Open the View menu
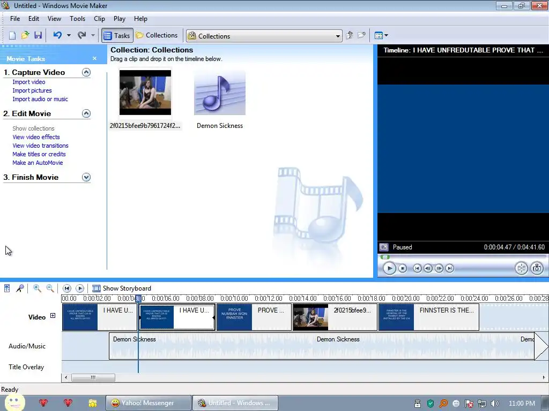The width and height of the screenshot is (549, 411). [x=54, y=19]
